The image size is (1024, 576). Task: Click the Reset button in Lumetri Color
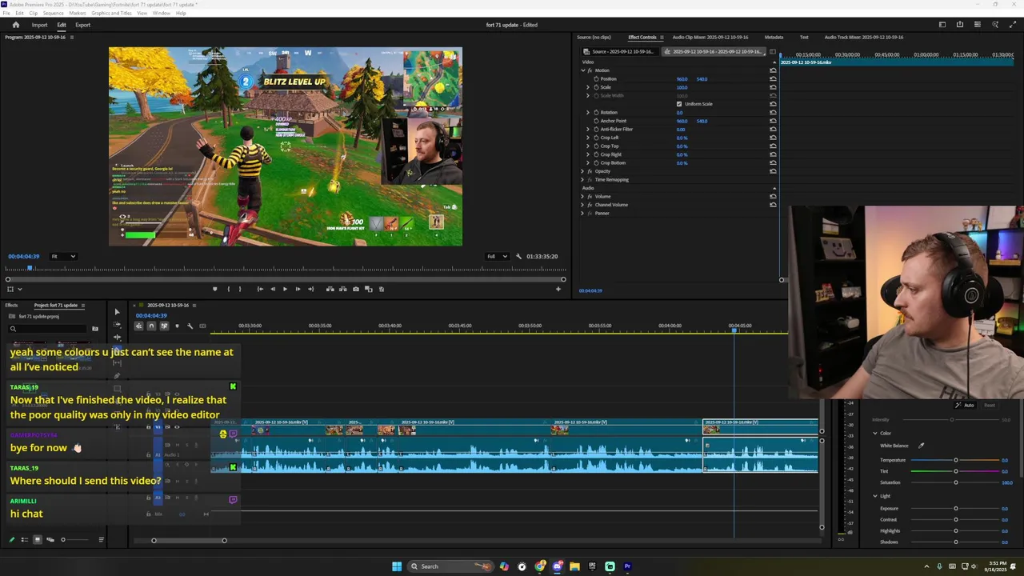(x=990, y=406)
